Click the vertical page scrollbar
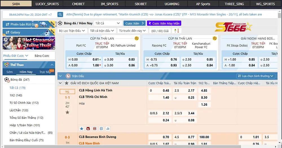 279,16
